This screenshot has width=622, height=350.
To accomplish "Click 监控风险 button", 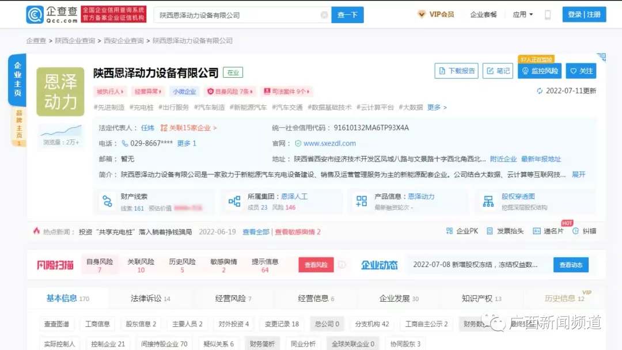I will click(540, 71).
